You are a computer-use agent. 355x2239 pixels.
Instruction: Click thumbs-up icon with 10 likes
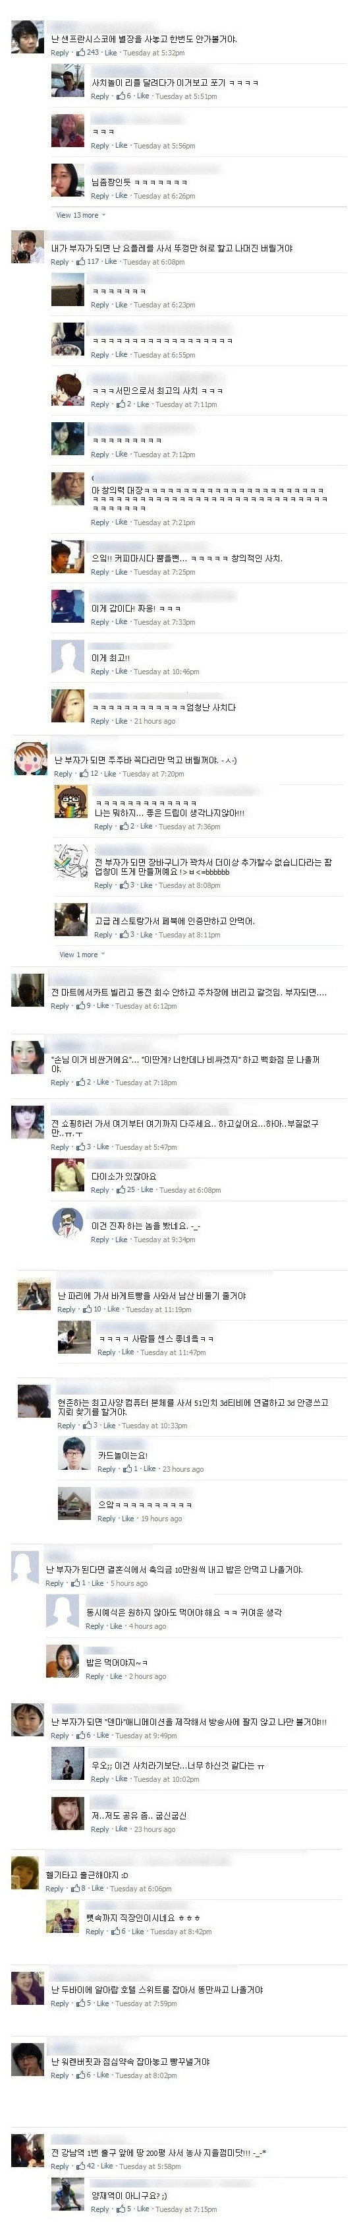pyautogui.click(x=88, y=1309)
